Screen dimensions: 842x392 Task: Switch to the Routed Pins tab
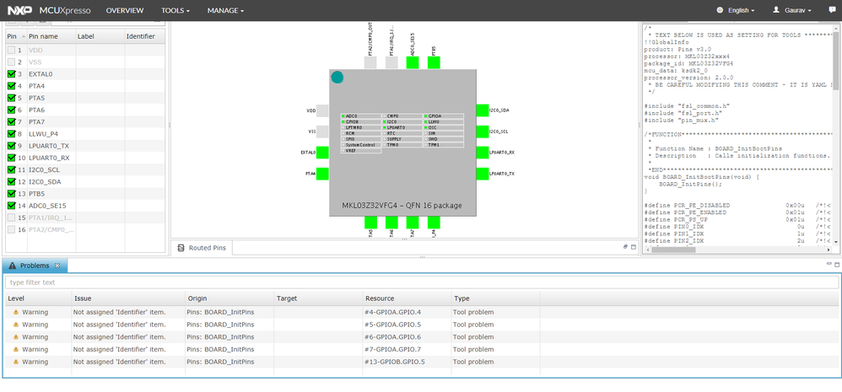point(202,248)
